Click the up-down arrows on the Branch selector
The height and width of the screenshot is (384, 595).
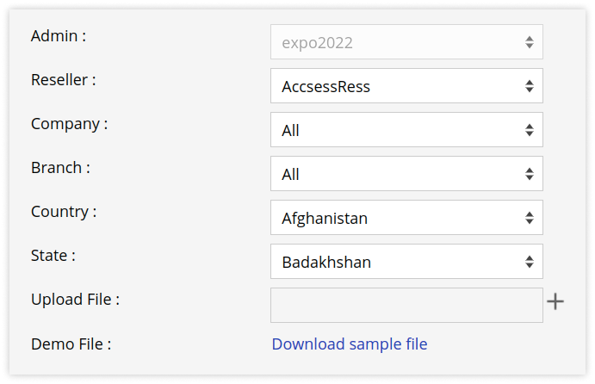click(530, 174)
